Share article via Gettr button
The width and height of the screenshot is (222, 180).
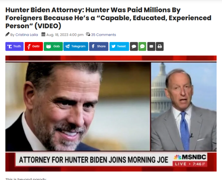click(34, 46)
